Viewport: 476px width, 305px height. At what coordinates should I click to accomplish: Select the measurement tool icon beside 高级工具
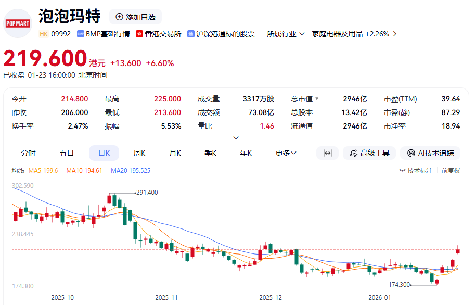click(x=327, y=153)
